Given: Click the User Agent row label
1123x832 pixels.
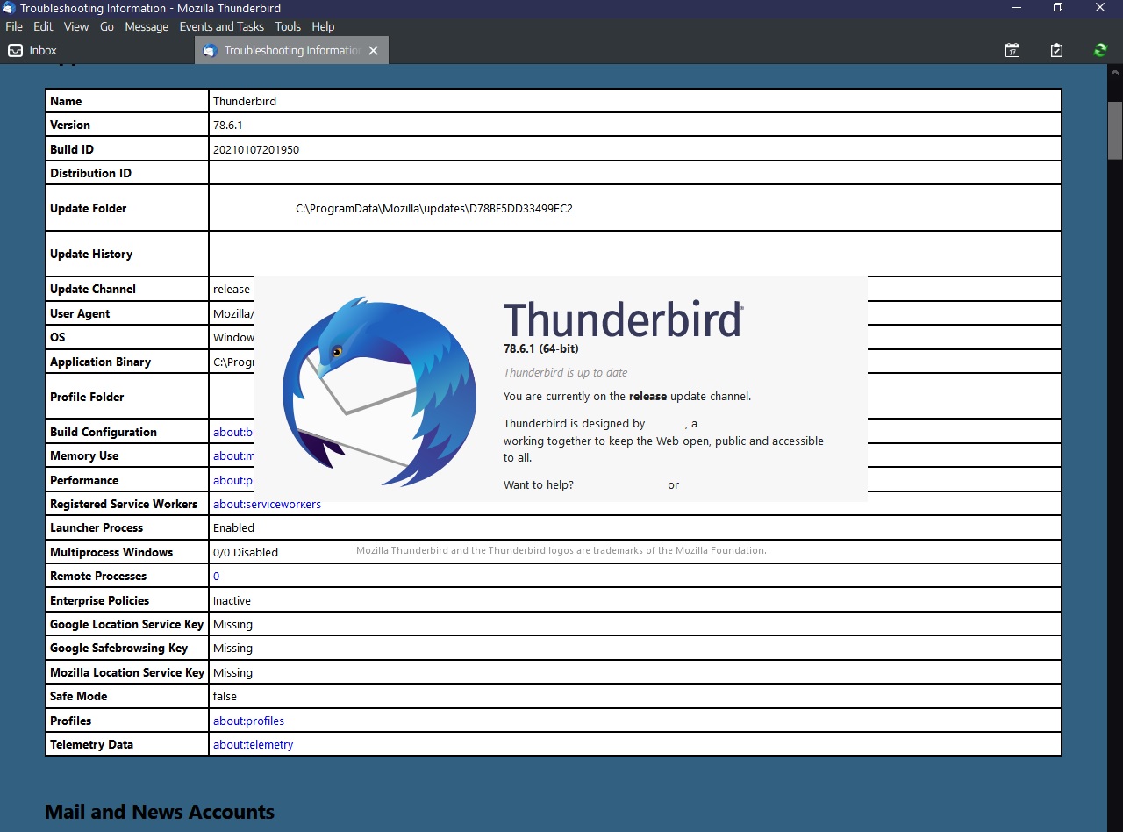Looking at the screenshot, I should point(80,314).
